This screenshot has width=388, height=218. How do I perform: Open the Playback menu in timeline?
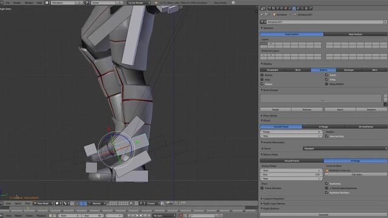[x=41, y=216]
